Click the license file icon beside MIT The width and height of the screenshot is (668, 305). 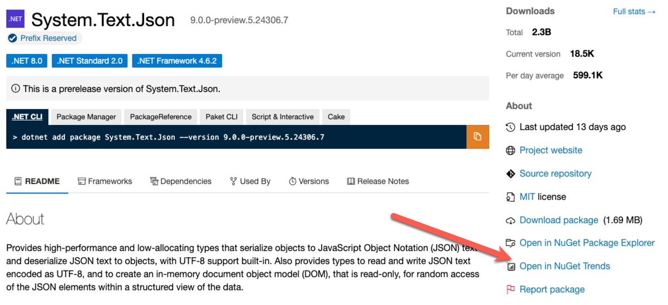click(510, 197)
